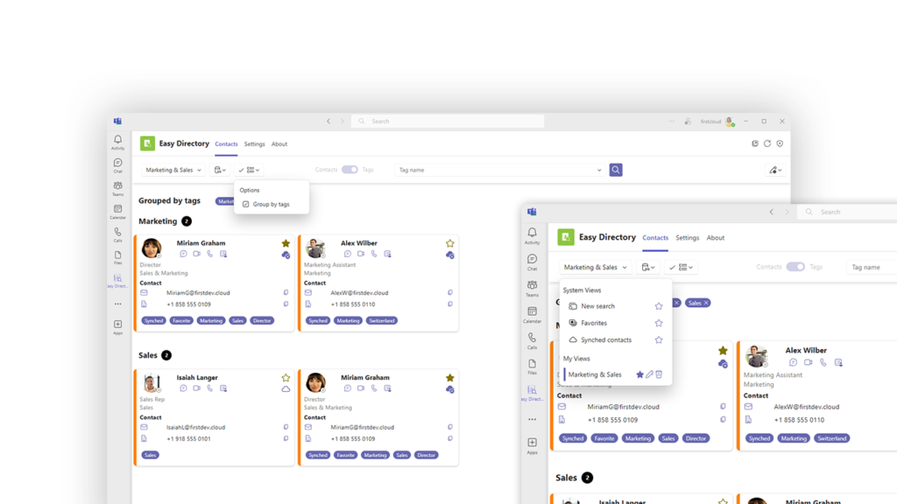Open Settings tab in front window

click(687, 238)
